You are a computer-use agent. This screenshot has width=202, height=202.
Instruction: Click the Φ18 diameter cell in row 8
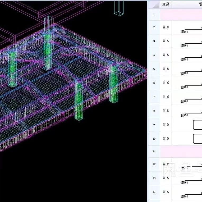coord(166,111)
